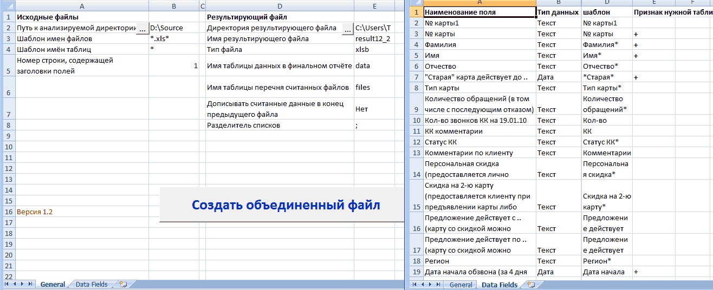Click the Тип данных header cell
The height and width of the screenshot is (290, 713).
click(x=558, y=12)
